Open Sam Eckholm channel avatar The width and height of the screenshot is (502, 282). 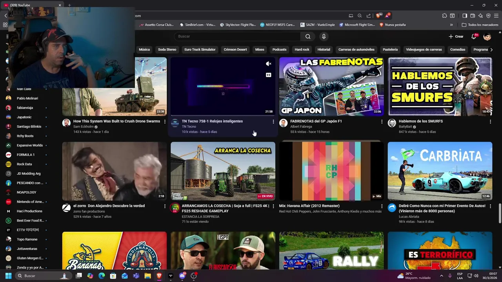[66, 123]
